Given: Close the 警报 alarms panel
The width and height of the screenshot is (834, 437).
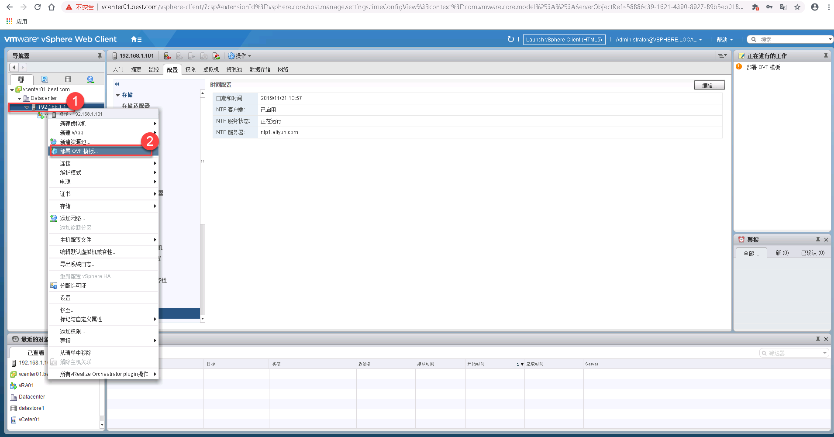Looking at the screenshot, I should (x=826, y=240).
